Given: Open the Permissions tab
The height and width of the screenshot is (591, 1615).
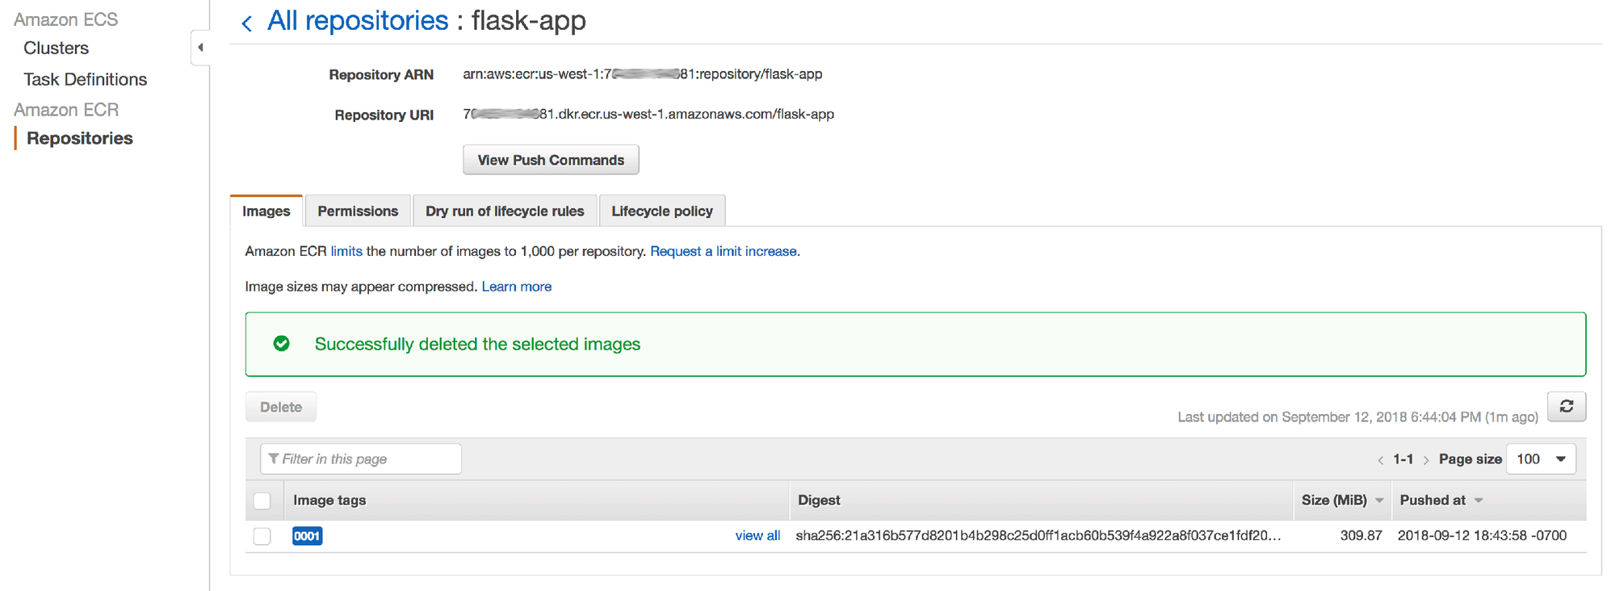Looking at the screenshot, I should 358,211.
